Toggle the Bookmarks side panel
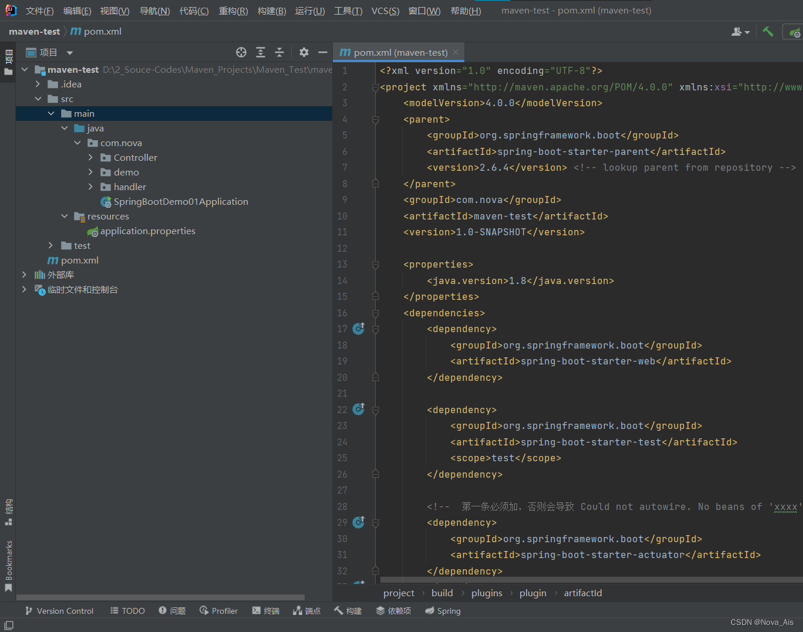 8,566
